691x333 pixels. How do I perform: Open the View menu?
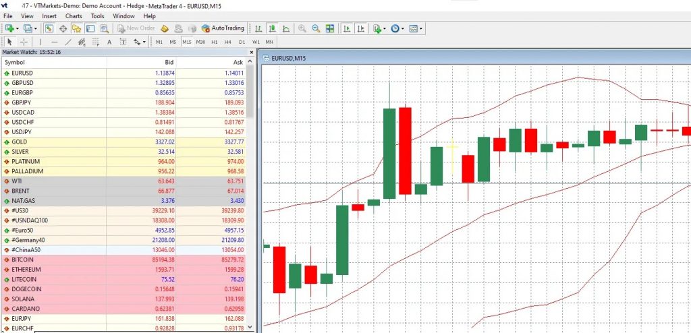click(27, 16)
